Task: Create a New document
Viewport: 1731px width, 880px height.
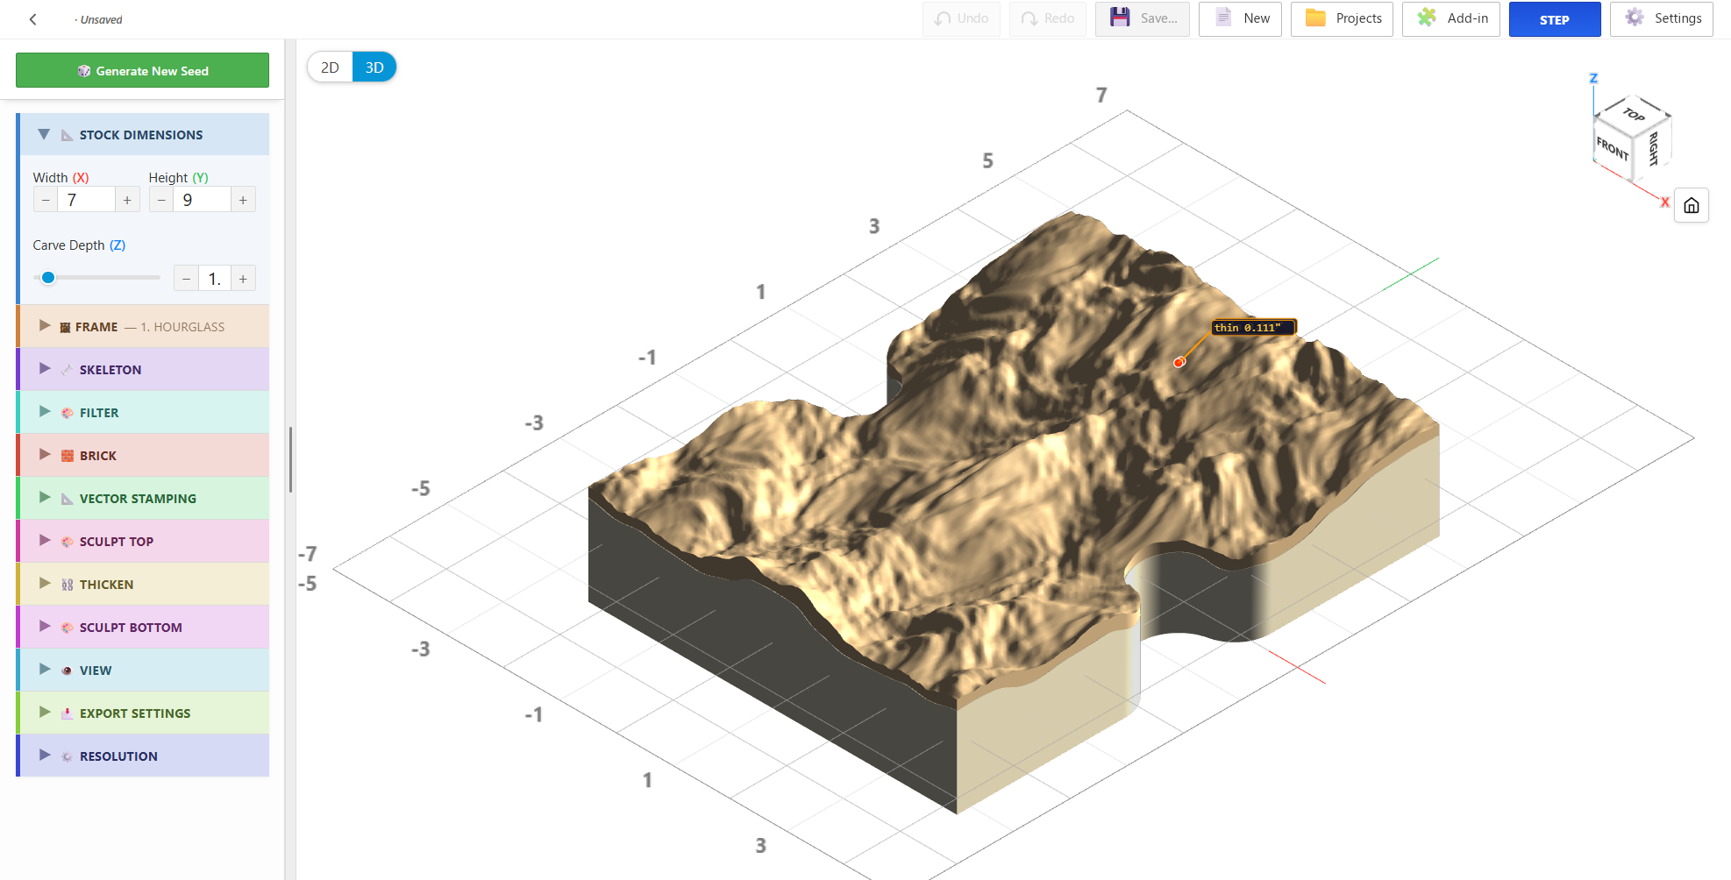Action: [1240, 18]
